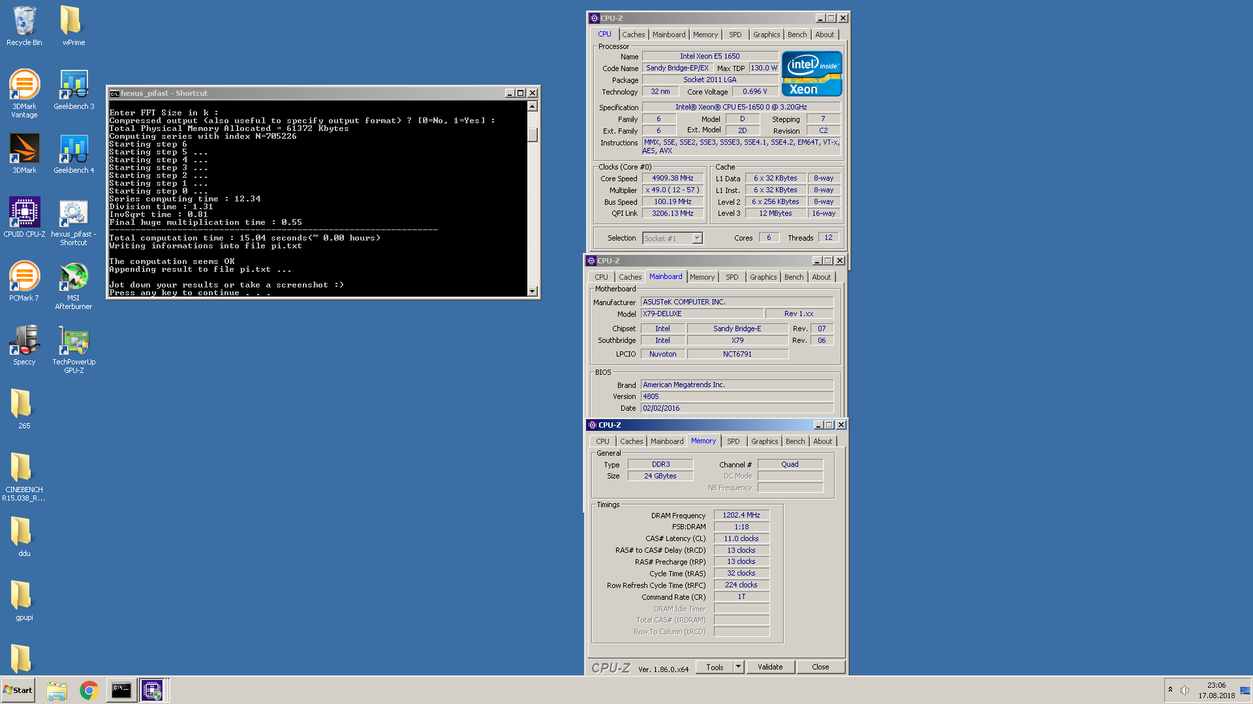The height and width of the screenshot is (704, 1253).
Task: Launch the 3DMark desktop shortcut
Action: (x=24, y=154)
